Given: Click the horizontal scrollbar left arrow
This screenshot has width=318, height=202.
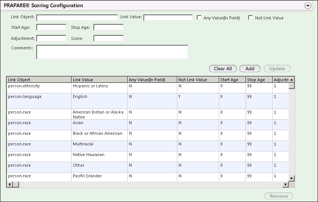Looking at the screenshot, I should coord(10,184).
